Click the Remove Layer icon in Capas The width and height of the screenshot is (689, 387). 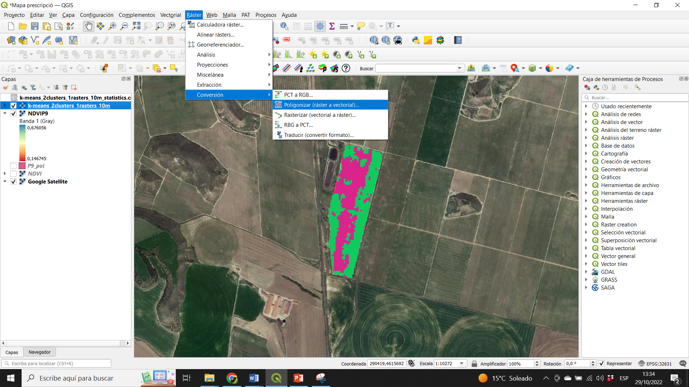pyautogui.click(x=74, y=87)
